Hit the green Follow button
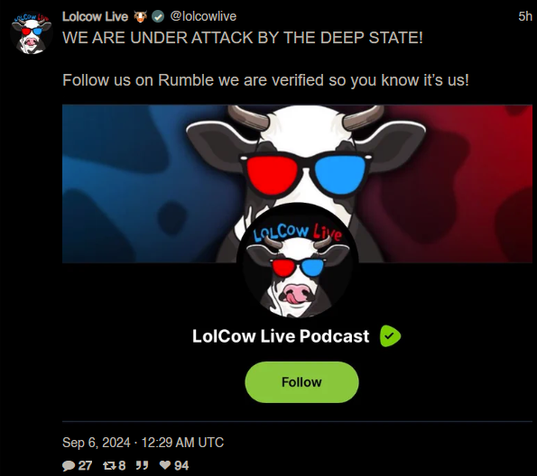 (301, 382)
